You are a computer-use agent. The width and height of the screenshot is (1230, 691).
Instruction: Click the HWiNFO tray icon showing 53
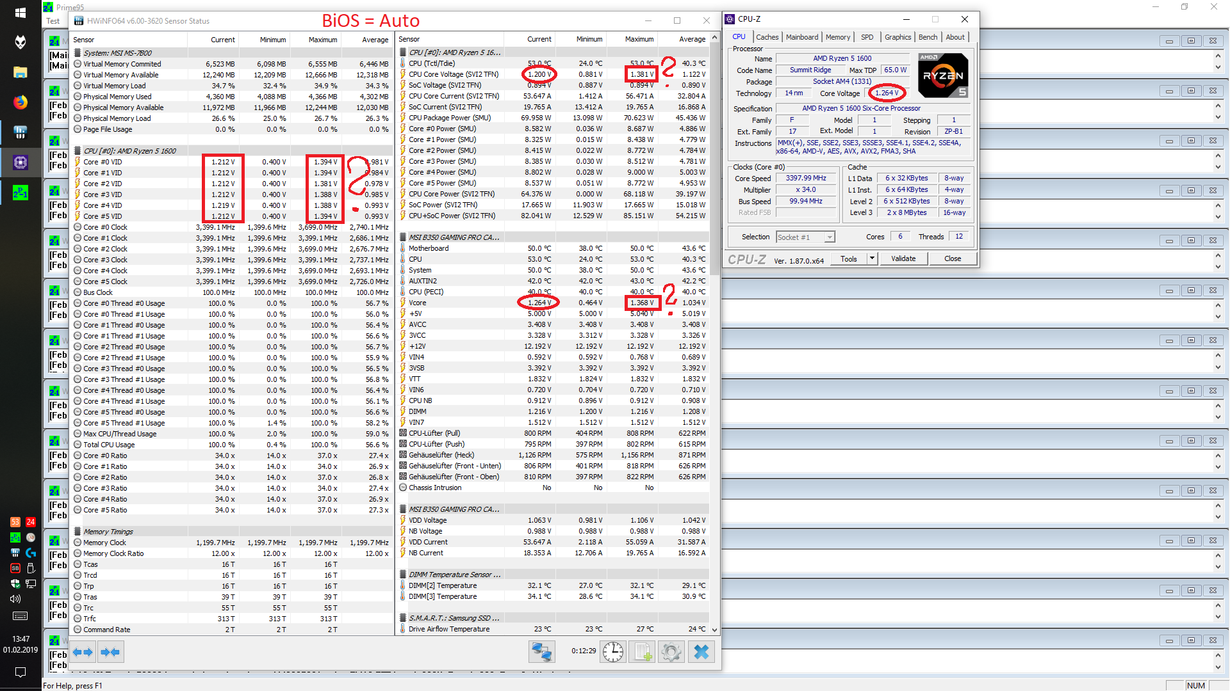(15, 522)
